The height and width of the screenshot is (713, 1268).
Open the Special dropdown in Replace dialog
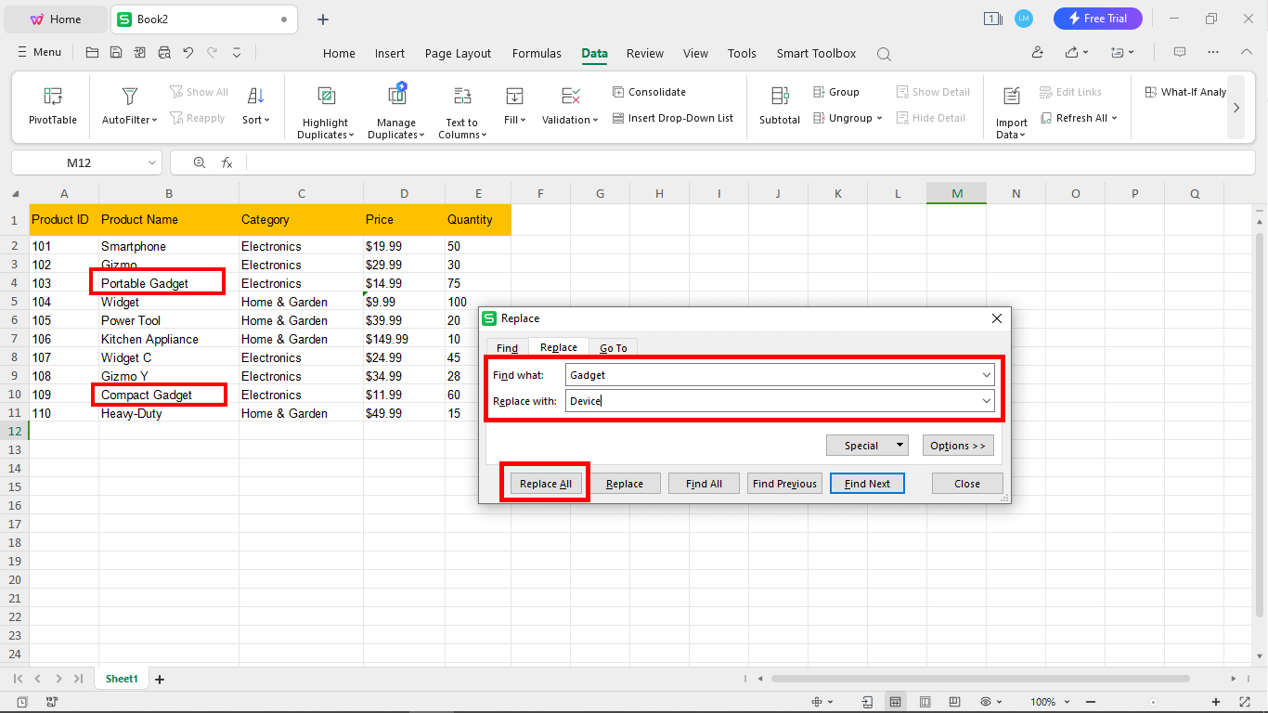coord(867,445)
